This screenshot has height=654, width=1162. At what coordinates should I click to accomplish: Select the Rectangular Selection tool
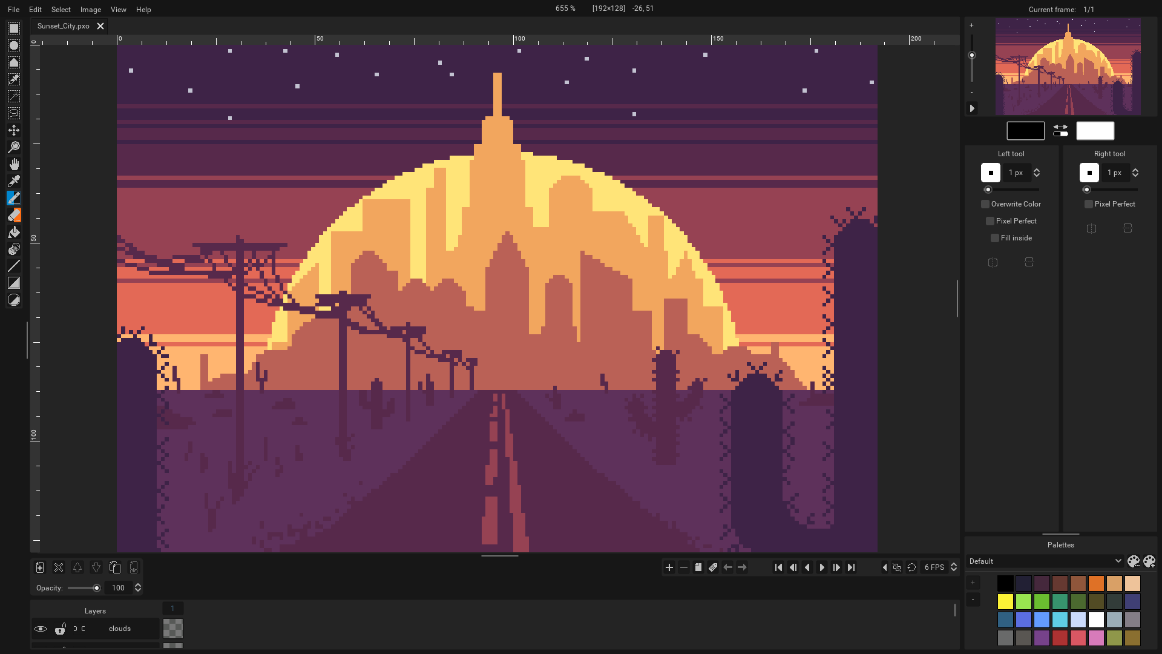pyautogui.click(x=13, y=28)
